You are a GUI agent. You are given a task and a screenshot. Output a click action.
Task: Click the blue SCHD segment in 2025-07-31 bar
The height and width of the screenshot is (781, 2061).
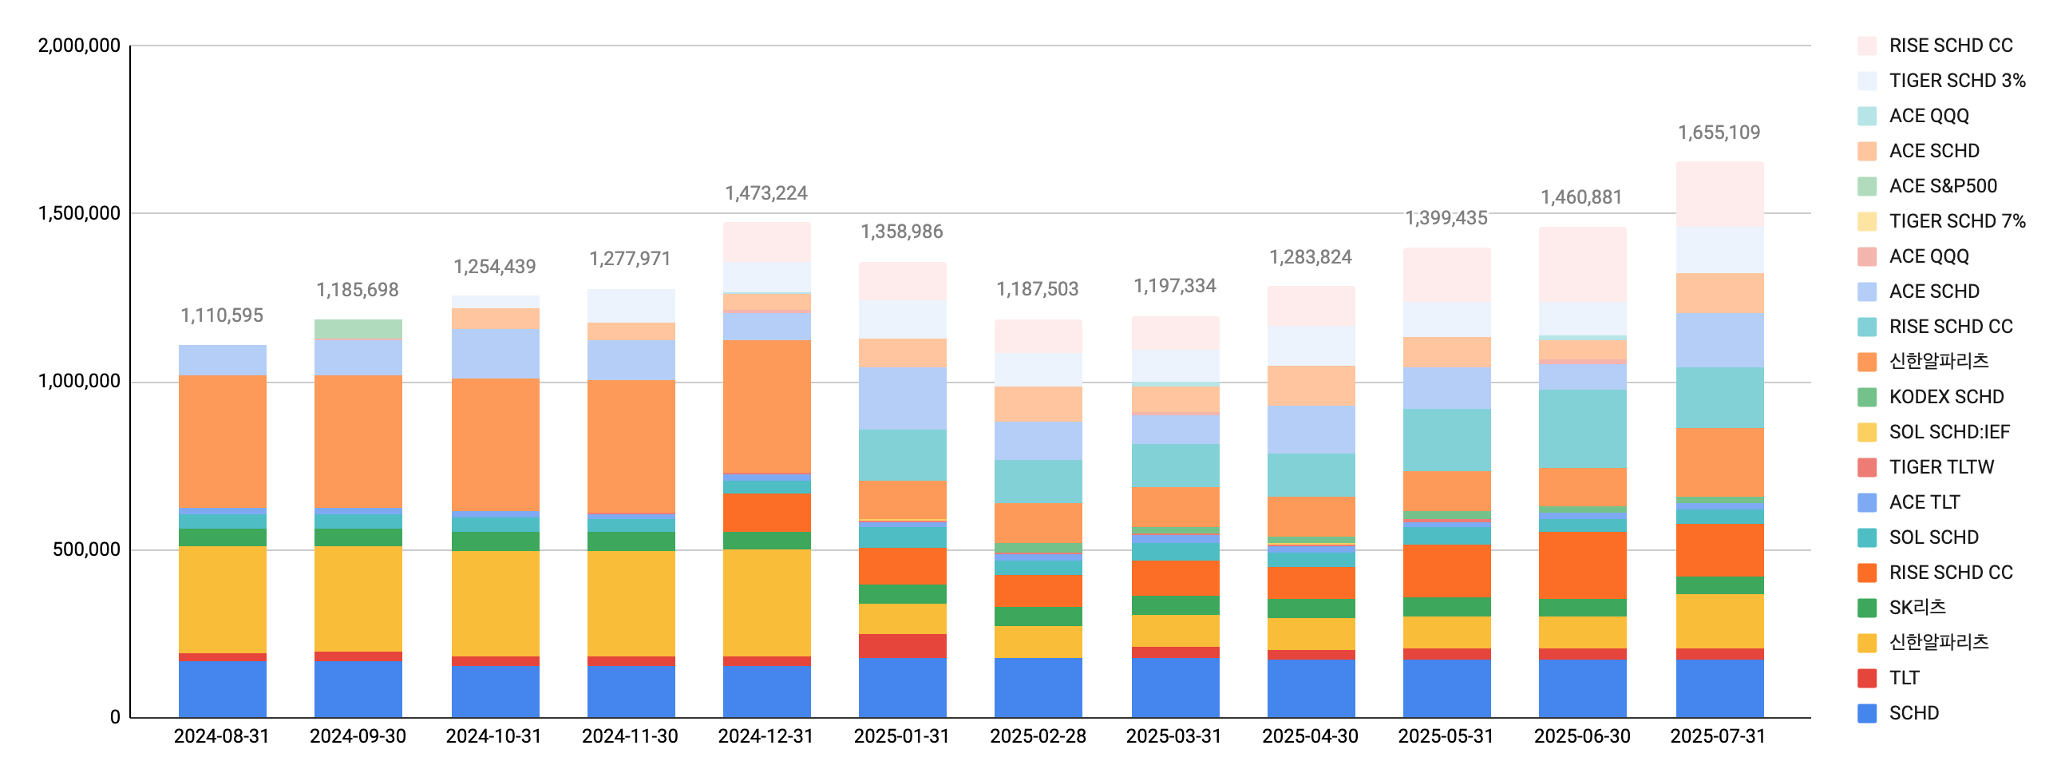pyautogui.click(x=1719, y=688)
